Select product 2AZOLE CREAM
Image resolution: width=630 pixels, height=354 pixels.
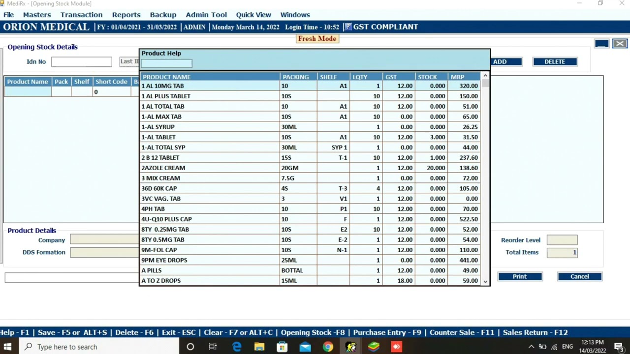[x=310, y=168]
